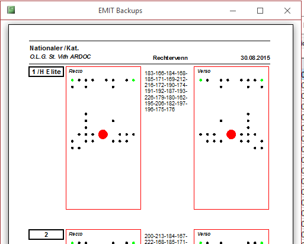
Task: Click the course label box numbered 2
Action: coord(46,235)
